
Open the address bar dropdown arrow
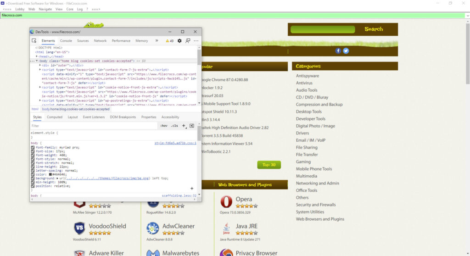tap(467, 16)
